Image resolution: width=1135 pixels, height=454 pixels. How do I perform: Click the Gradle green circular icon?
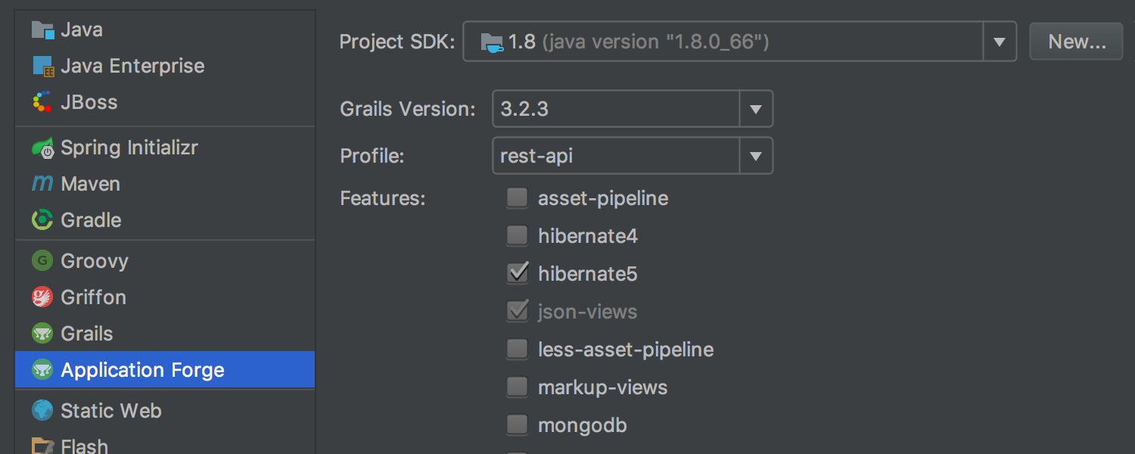[42, 220]
